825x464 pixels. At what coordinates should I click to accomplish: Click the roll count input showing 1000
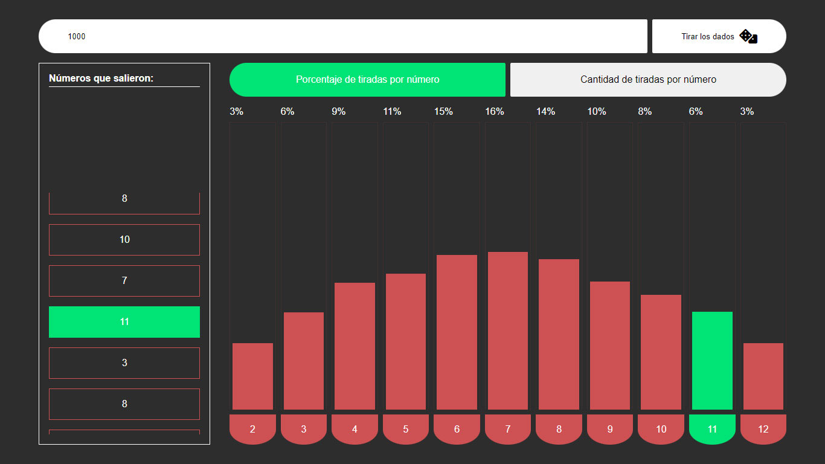pos(342,36)
